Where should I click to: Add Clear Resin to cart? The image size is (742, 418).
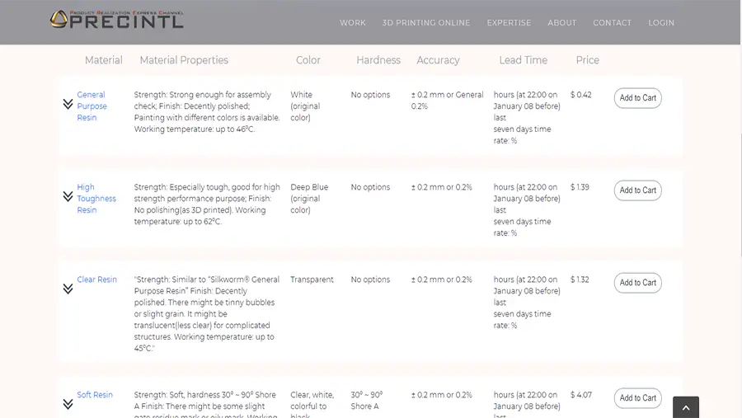pos(637,283)
